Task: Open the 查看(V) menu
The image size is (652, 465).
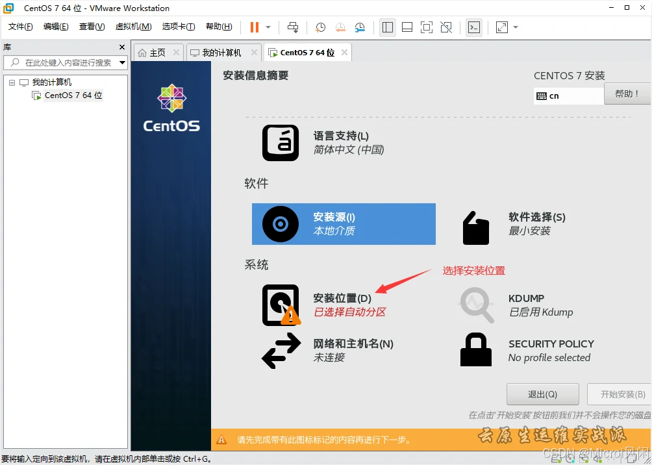Action: coord(92,27)
